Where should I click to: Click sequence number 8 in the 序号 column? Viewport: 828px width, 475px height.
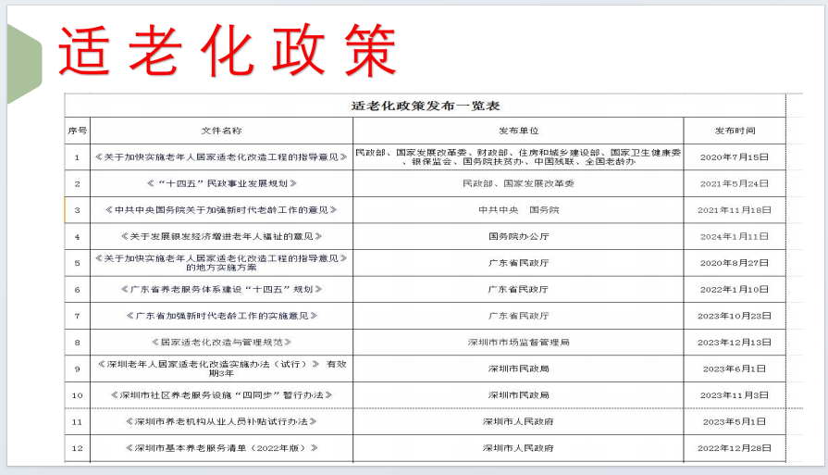click(x=77, y=342)
